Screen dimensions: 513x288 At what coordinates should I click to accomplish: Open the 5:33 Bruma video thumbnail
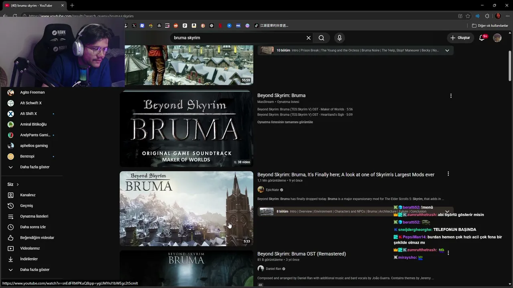tap(186, 208)
